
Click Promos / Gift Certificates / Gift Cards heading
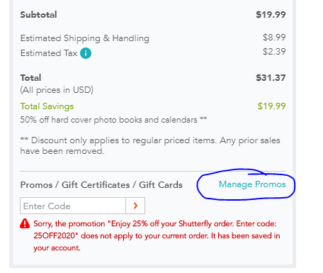[x=101, y=185]
